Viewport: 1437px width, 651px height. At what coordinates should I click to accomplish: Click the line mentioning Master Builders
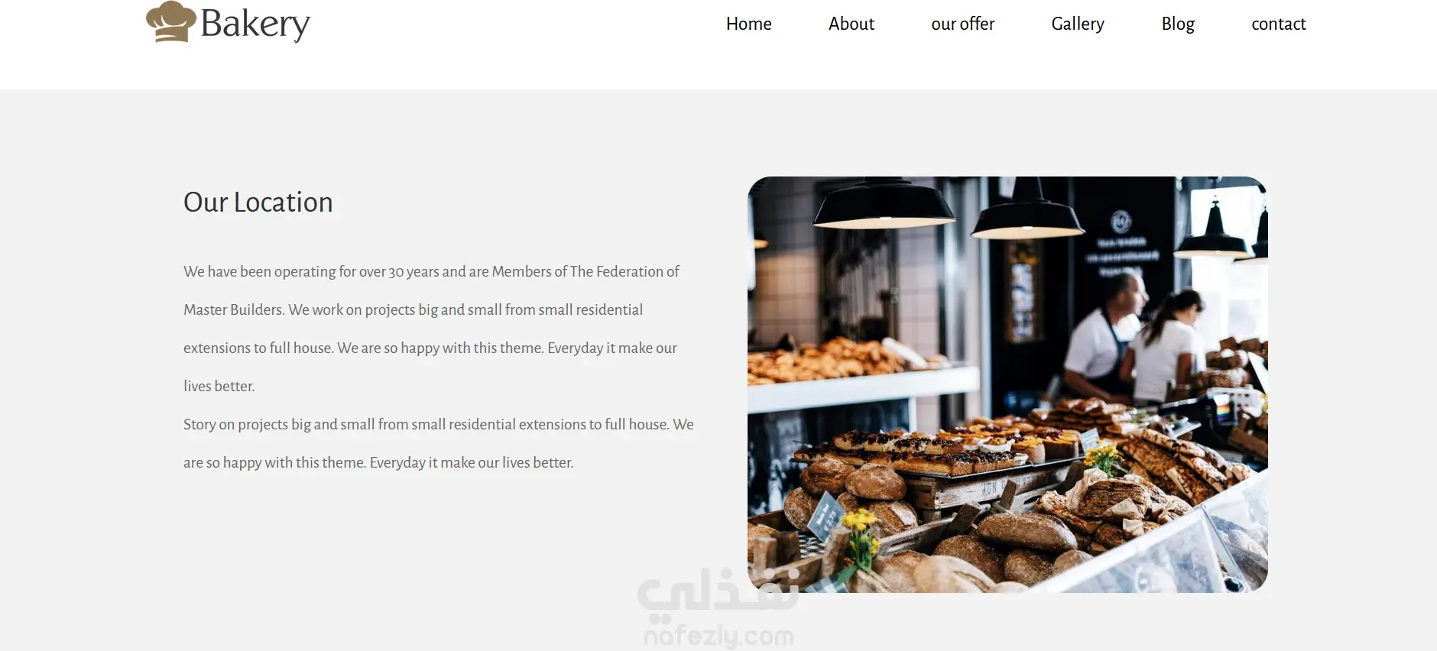(x=413, y=309)
